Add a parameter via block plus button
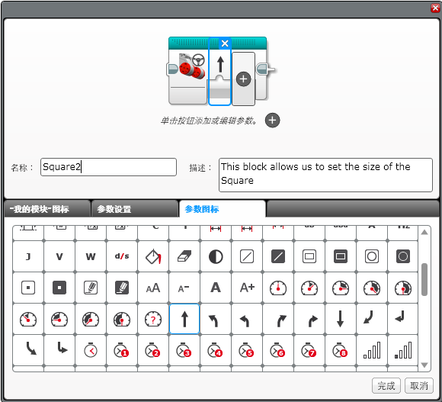Image resolution: width=442 pixels, height=402 pixels. (x=244, y=79)
